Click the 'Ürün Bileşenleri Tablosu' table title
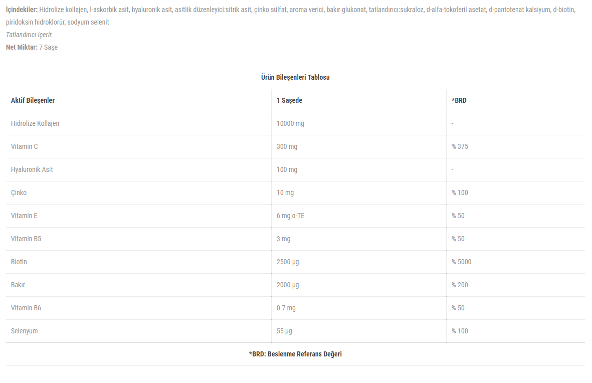592x383 pixels. [295, 77]
